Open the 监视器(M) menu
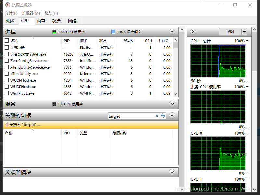The width and height of the screenshot is (260, 195). tap(31, 13)
